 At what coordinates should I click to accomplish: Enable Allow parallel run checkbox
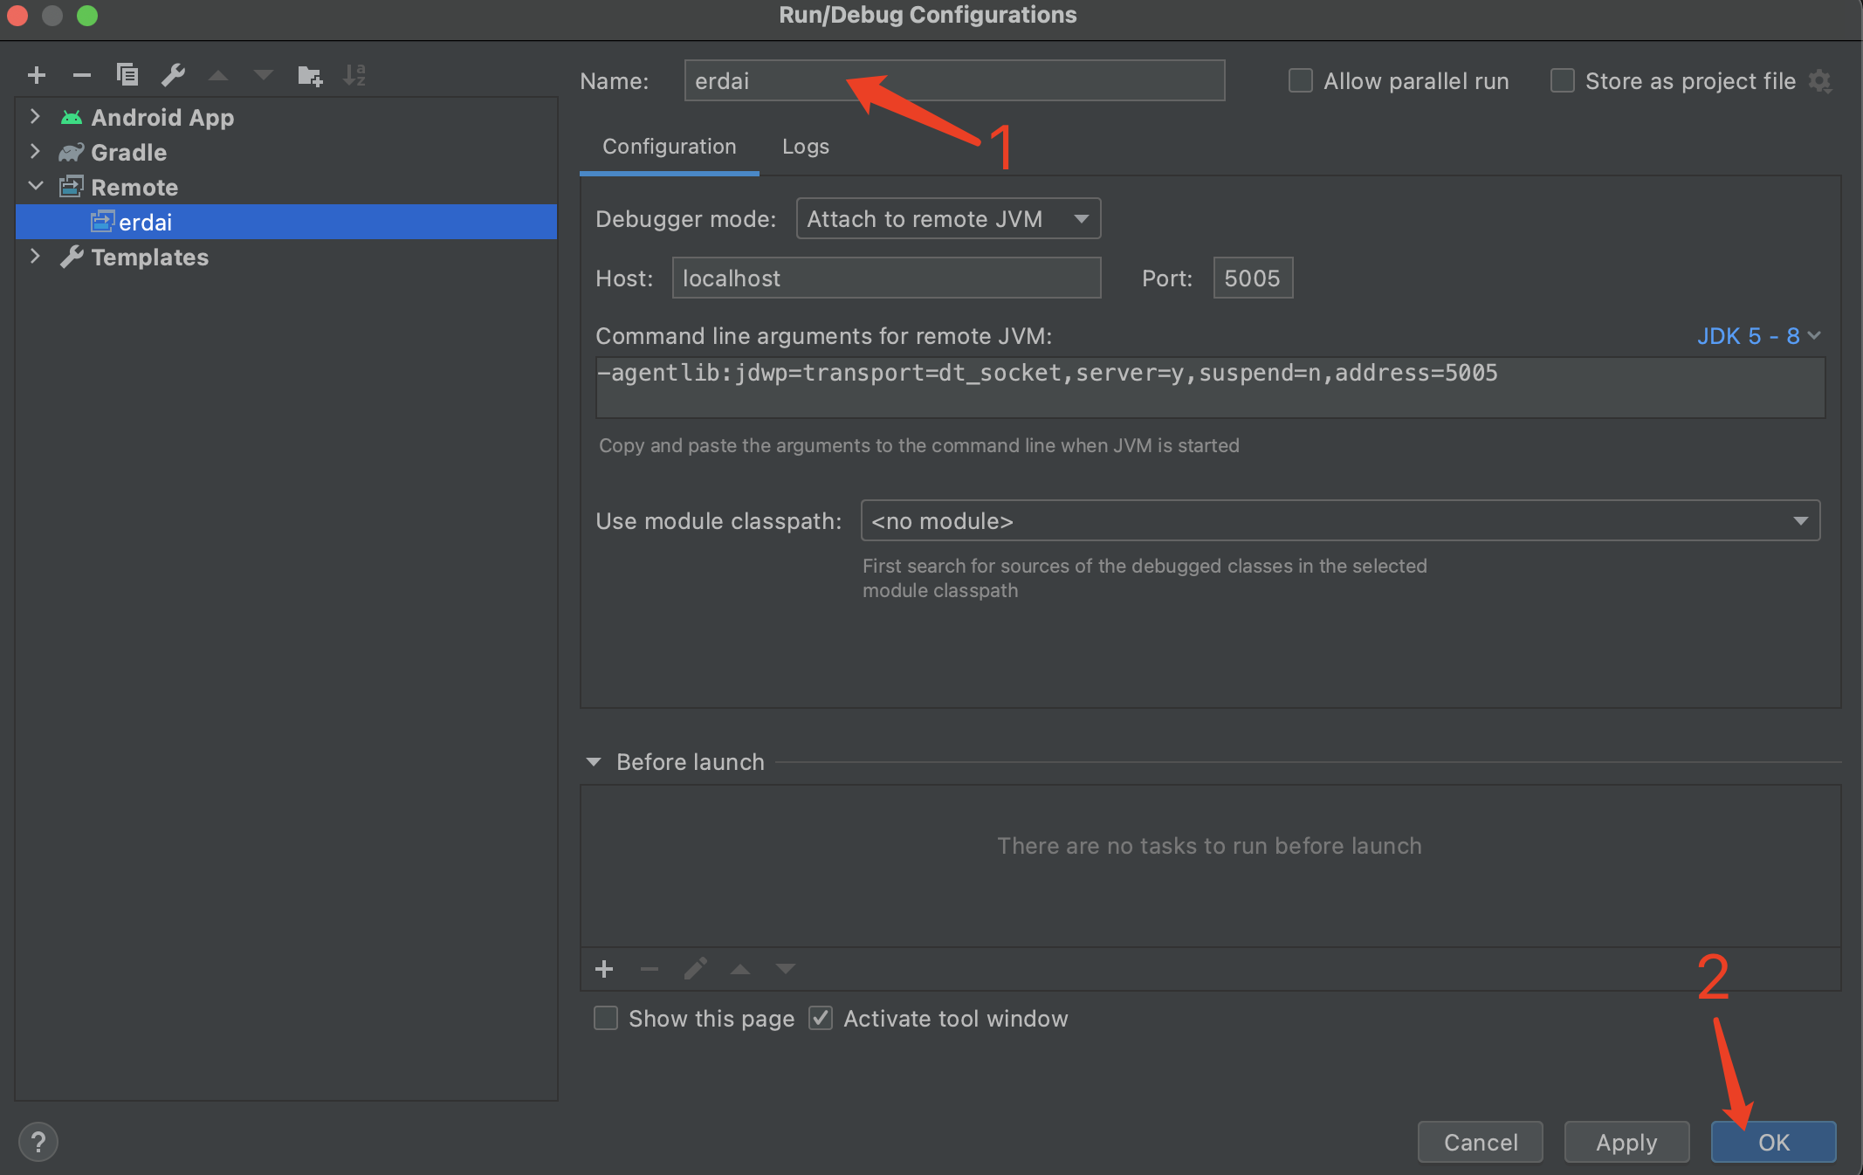1301,81
